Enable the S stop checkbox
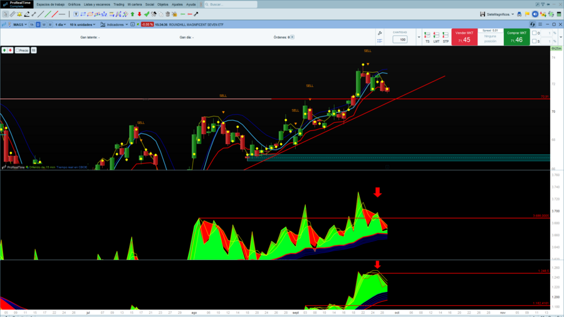 click(x=534, y=41)
